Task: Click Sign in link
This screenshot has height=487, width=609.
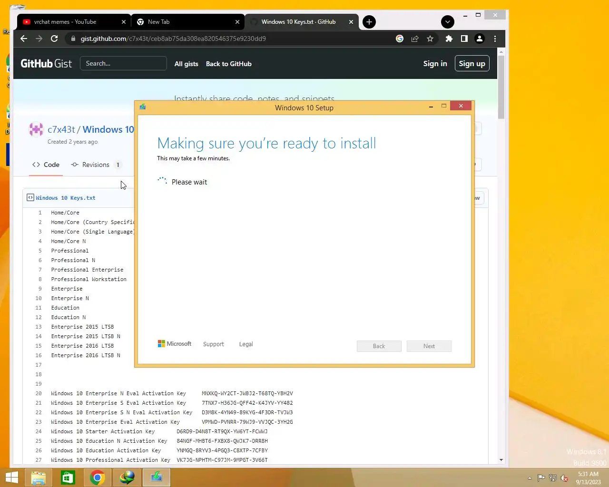Action: [435, 64]
